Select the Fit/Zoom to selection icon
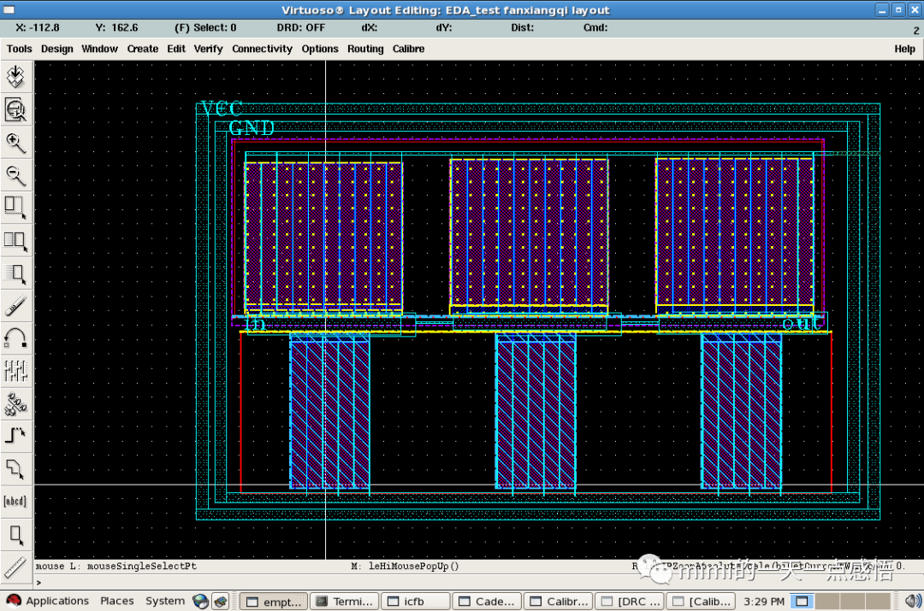The height and width of the screenshot is (611, 924). [15, 109]
